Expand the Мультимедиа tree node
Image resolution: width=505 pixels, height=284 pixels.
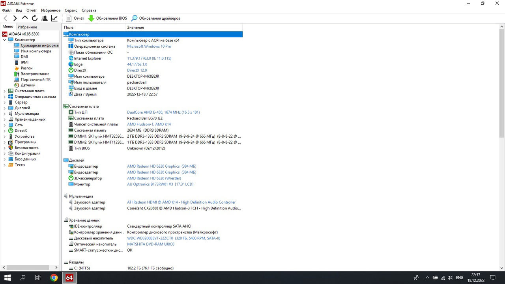[x=5, y=114]
